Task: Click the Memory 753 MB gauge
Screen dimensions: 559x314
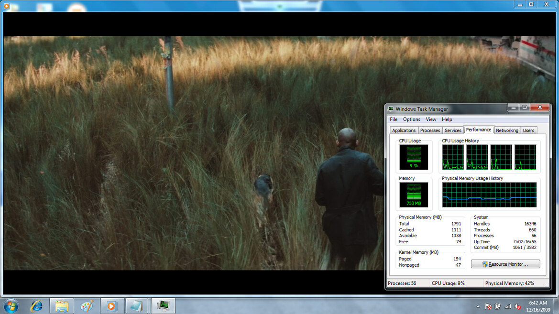Action: [x=414, y=195]
